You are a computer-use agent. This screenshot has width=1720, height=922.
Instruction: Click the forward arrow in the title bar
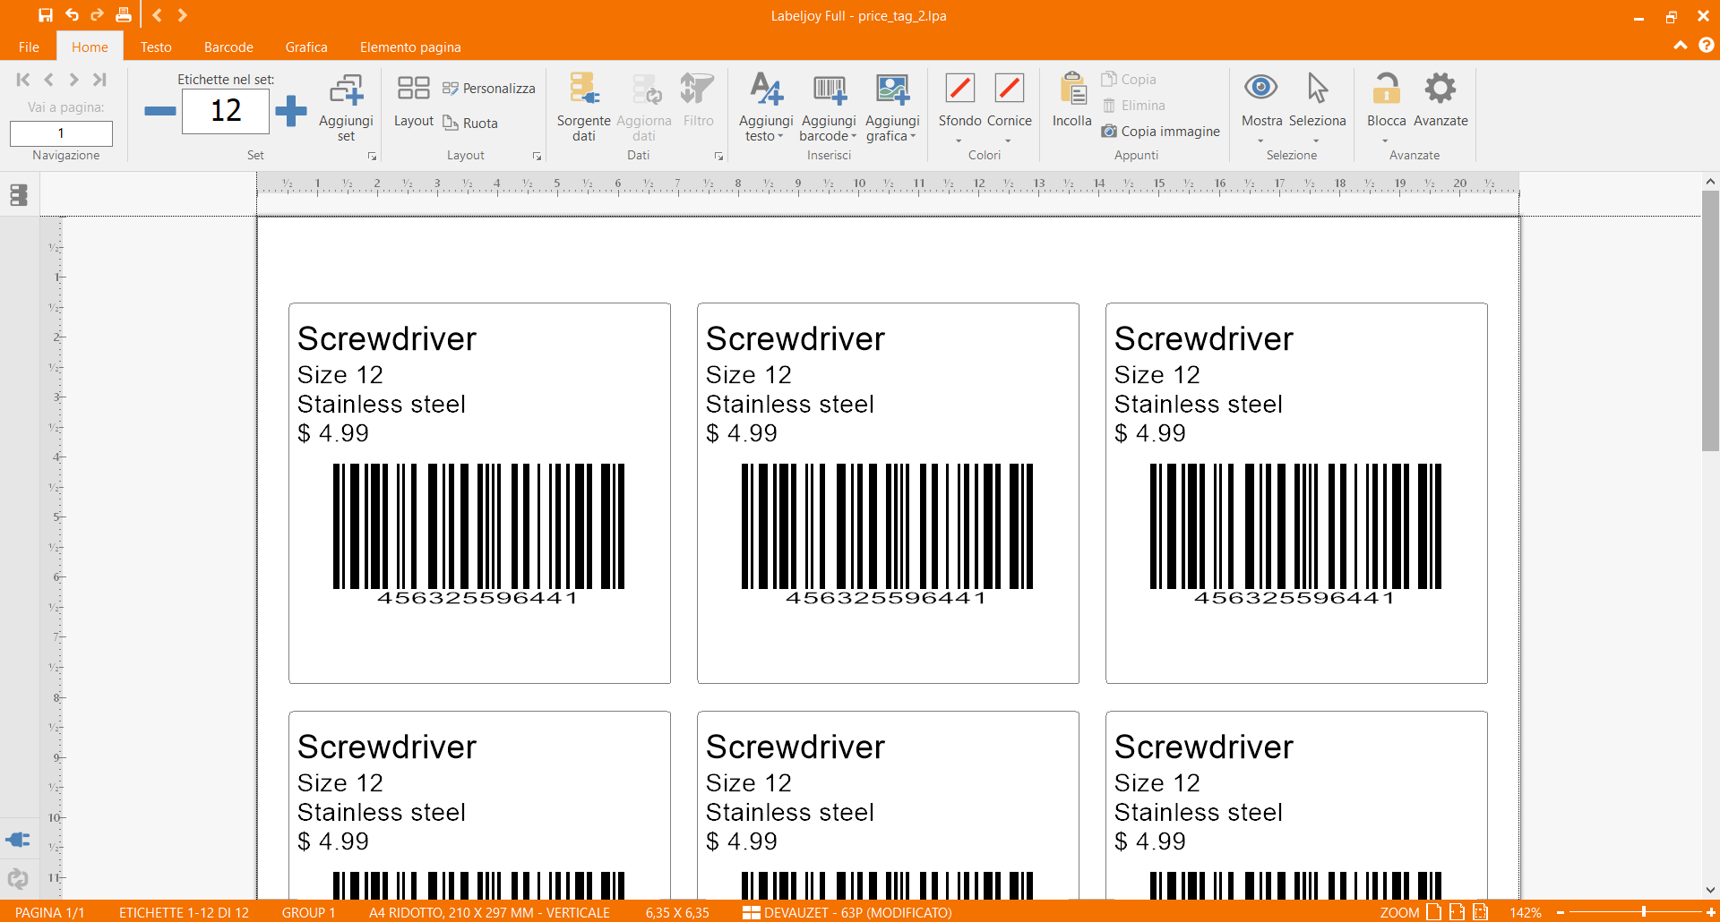[182, 15]
